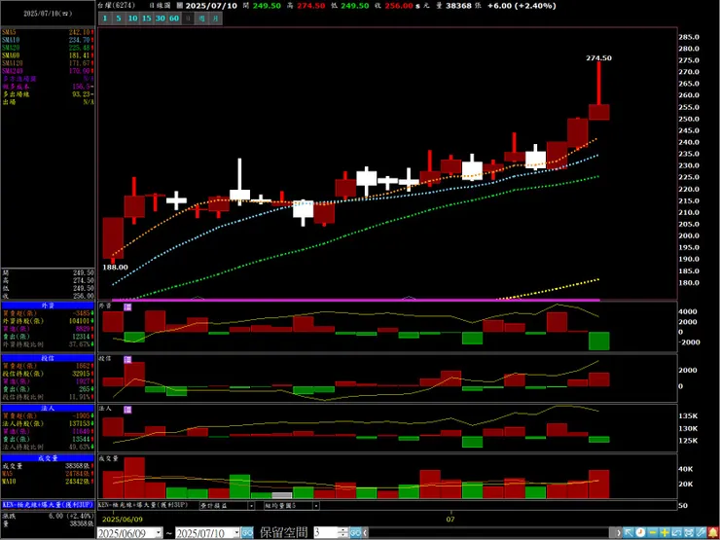Click GO button next to date range
This screenshot has width=720, height=540.
pyautogui.click(x=247, y=532)
